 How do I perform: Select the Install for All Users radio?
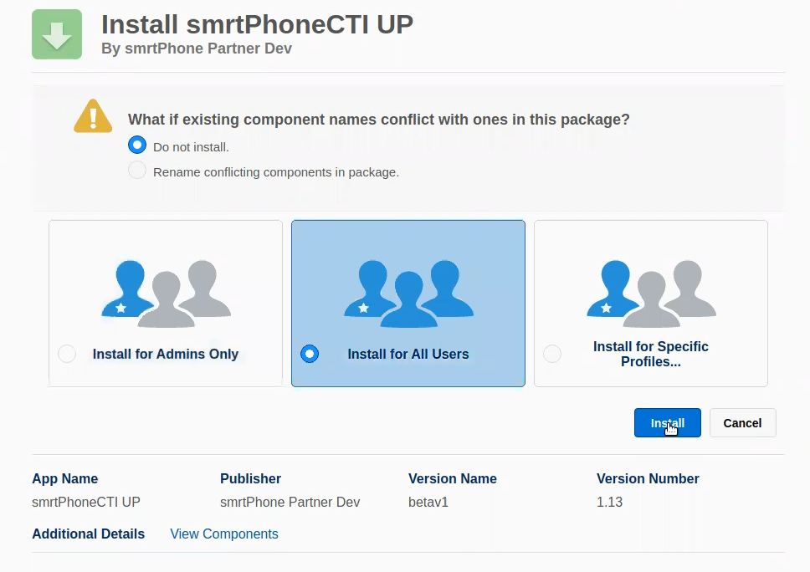pyautogui.click(x=310, y=354)
